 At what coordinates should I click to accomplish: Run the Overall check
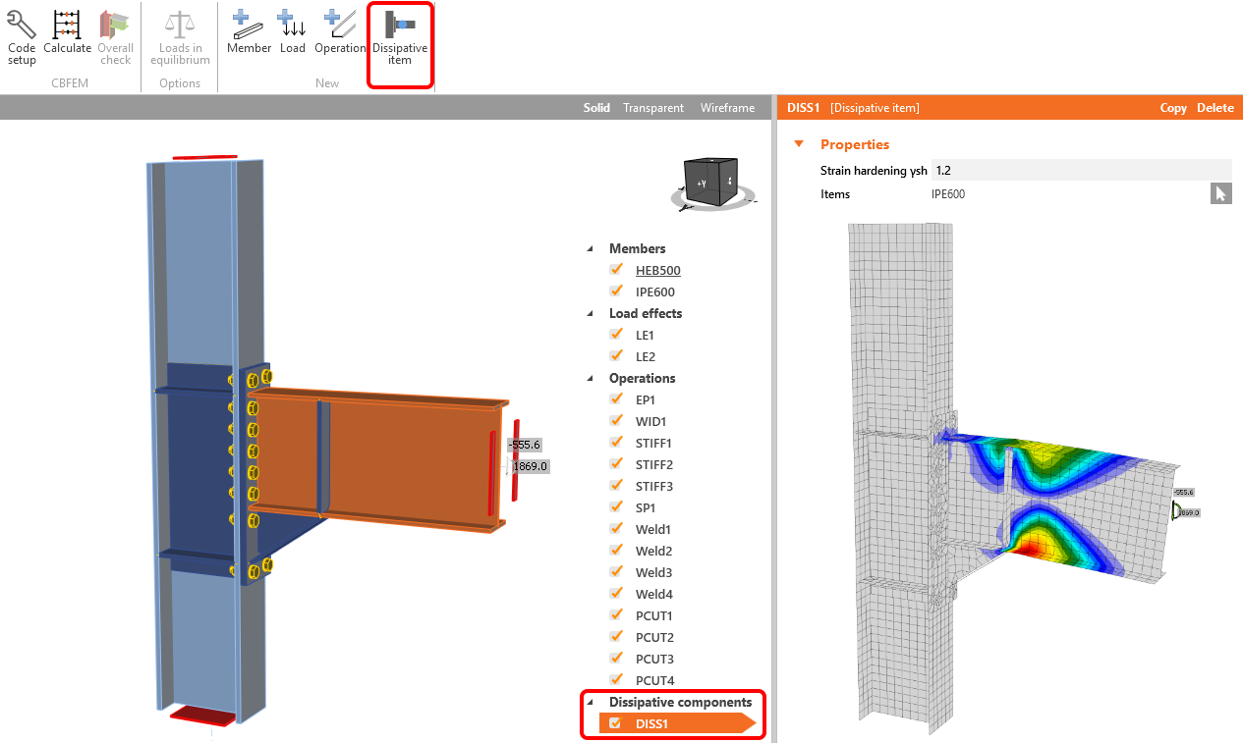[x=115, y=34]
